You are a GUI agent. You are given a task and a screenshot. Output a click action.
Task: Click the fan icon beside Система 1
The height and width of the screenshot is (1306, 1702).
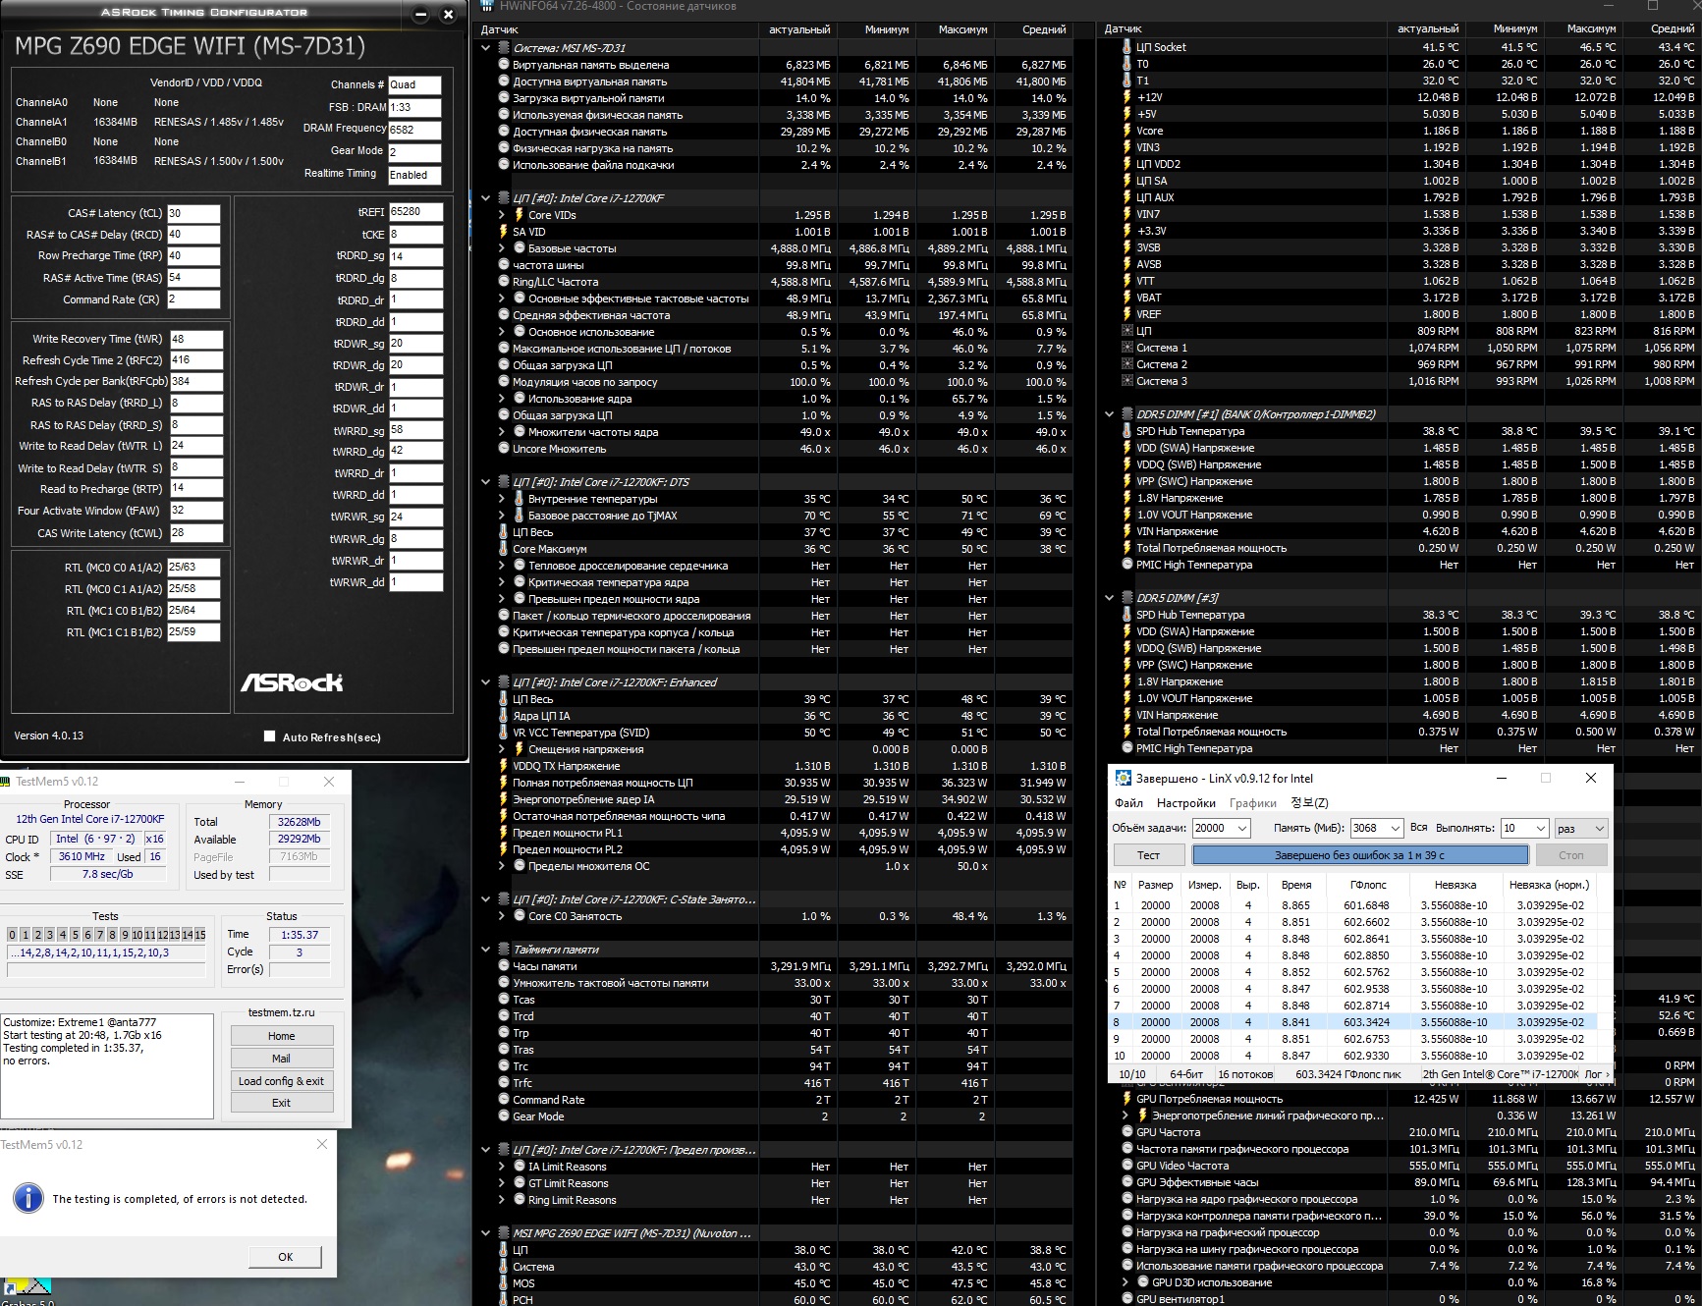pos(1126,348)
